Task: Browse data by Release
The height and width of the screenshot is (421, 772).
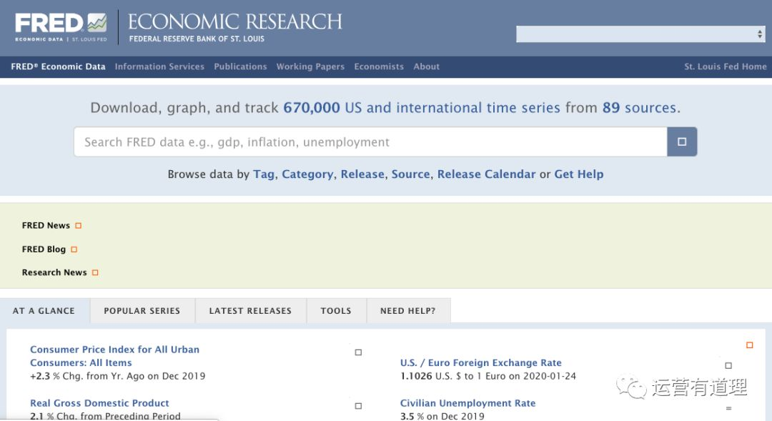Action: coord(362,174)
